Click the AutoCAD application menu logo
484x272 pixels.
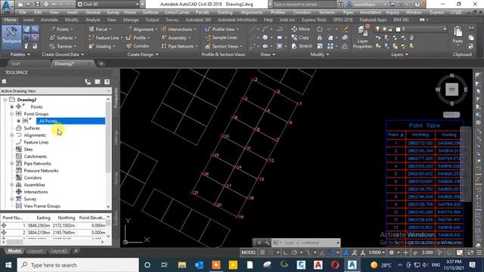[7, 6]
